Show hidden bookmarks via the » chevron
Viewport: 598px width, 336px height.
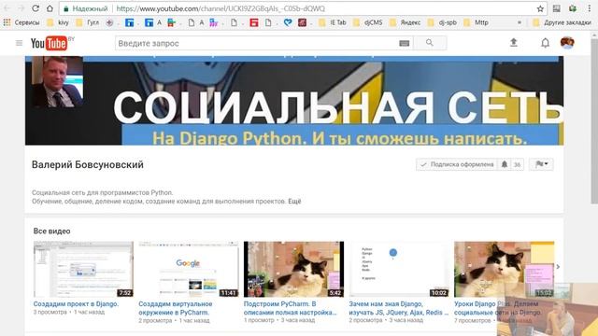click(520, 22)
